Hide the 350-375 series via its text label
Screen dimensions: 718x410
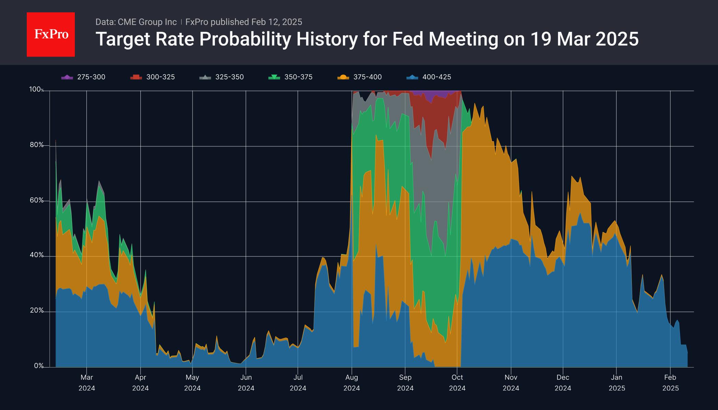point(298,77)
